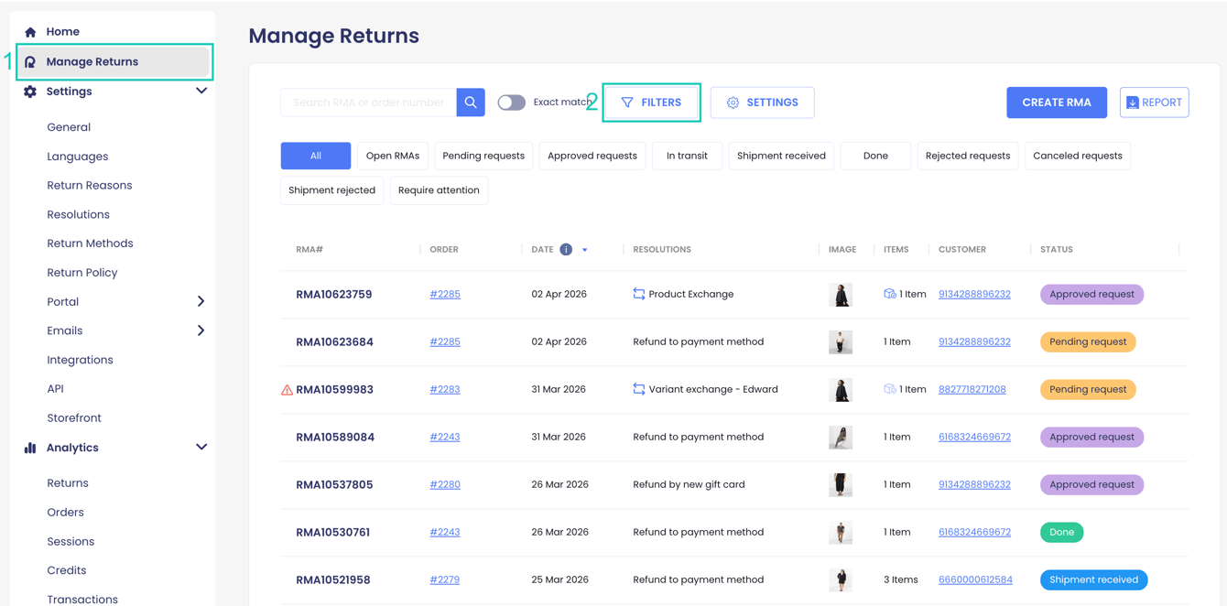This screenshot has height=606, width=1227.
Task: Open the product thumbnail for RMA10623684
Action: coord(841,341)
